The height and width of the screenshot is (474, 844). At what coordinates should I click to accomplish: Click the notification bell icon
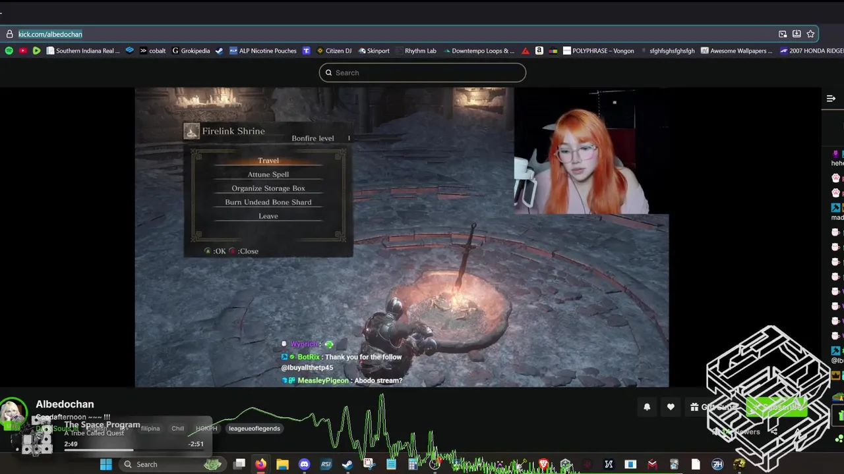click(x=647, y=408)
